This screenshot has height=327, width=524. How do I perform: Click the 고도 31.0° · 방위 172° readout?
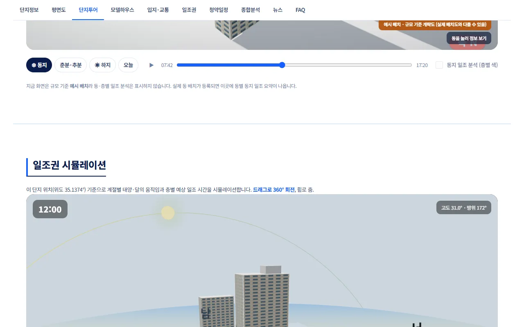coord(464,208)
